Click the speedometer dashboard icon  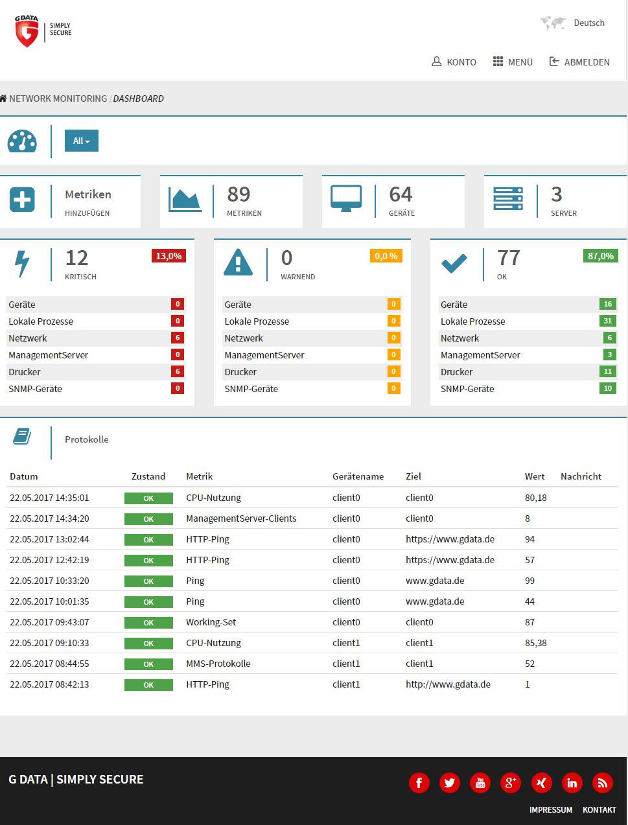pos(22,141)
